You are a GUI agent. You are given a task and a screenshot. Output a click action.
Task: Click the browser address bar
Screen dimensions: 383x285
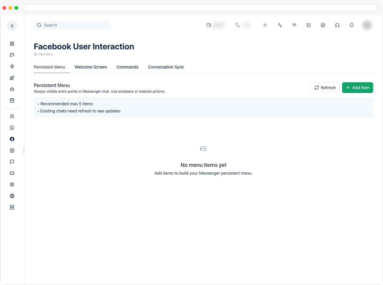200,8
